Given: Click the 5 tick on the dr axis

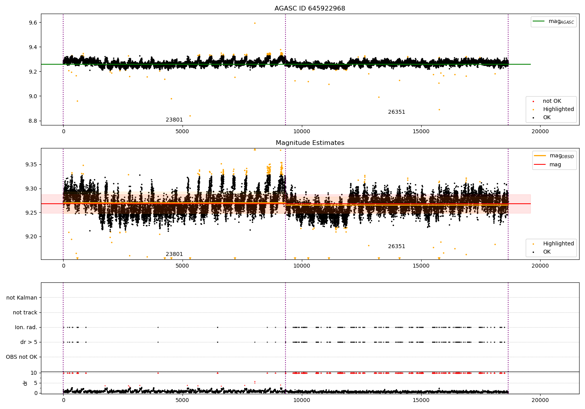Looking at the screenshot, I should (35, 383).
